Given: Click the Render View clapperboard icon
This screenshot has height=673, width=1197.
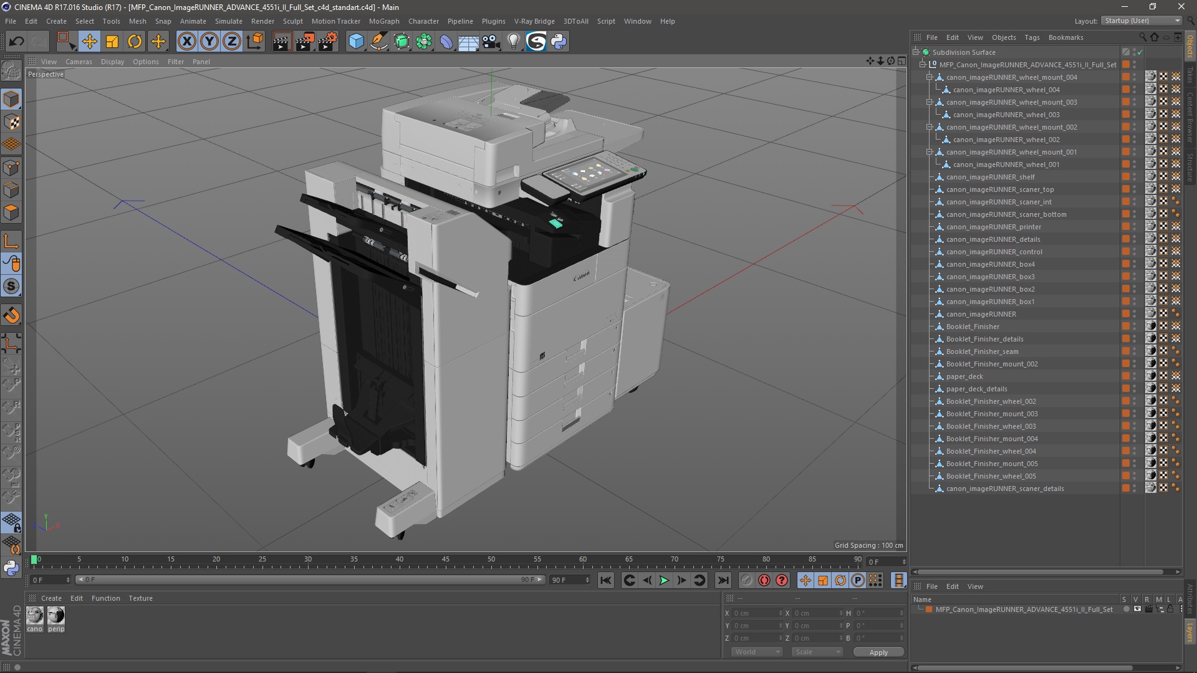Looking at the screenshot, I should pyautogui.click(x=282, y=42).
